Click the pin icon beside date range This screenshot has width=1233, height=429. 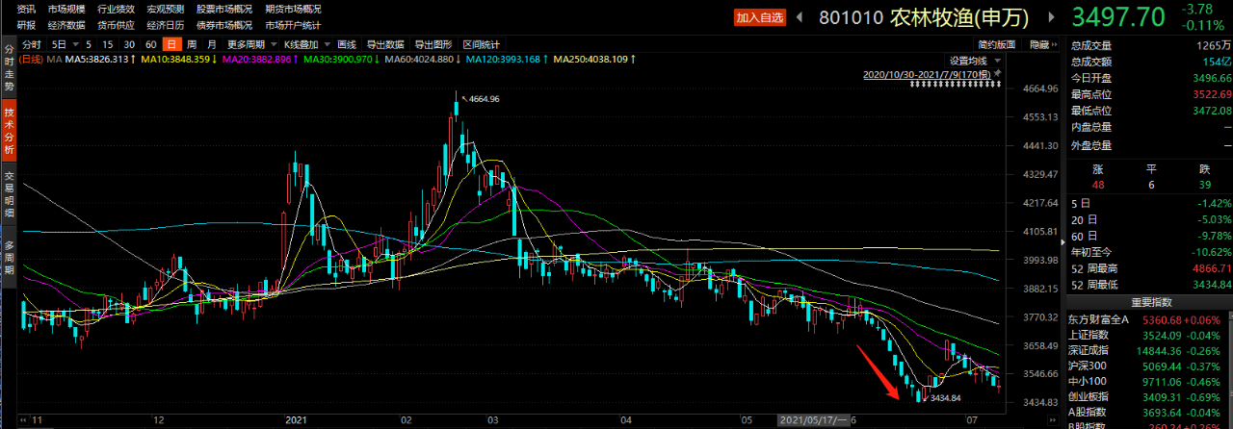(997, 73)
